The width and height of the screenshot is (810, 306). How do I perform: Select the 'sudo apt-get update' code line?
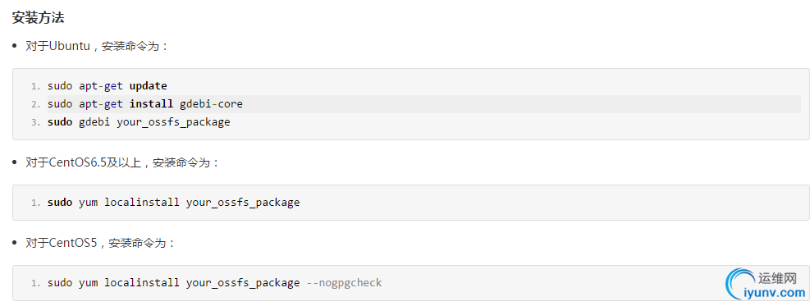(108, 85)
